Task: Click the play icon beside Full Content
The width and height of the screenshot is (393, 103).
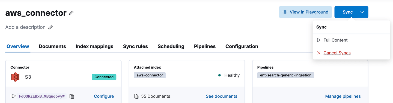Action: (x=318, y=40)
